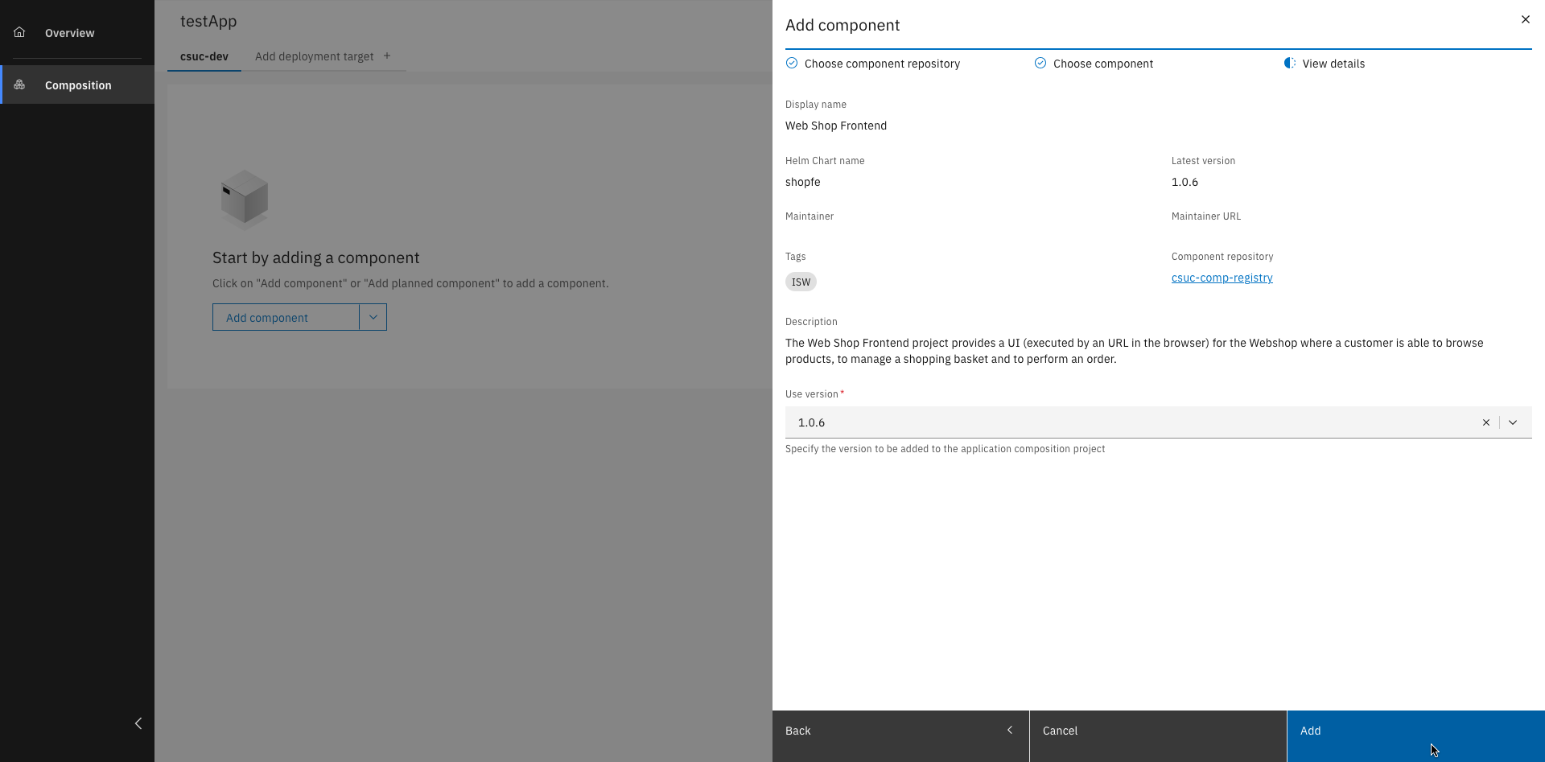Click the back chevron icon on the Back button
Viewport: 1545px width, 762px height.
point(1010,730)
